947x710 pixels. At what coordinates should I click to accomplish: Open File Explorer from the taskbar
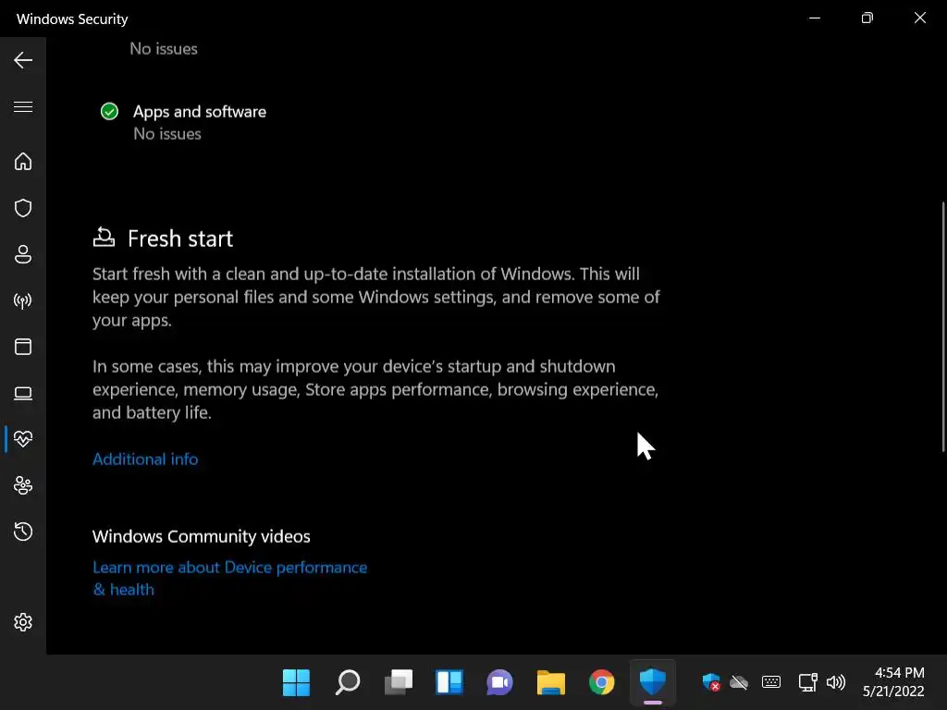551,682
